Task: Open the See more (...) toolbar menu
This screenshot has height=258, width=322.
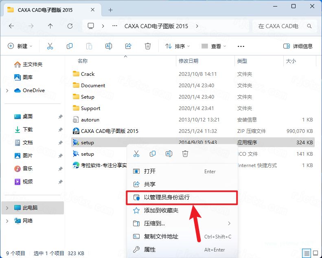Action: coord(241,46)
